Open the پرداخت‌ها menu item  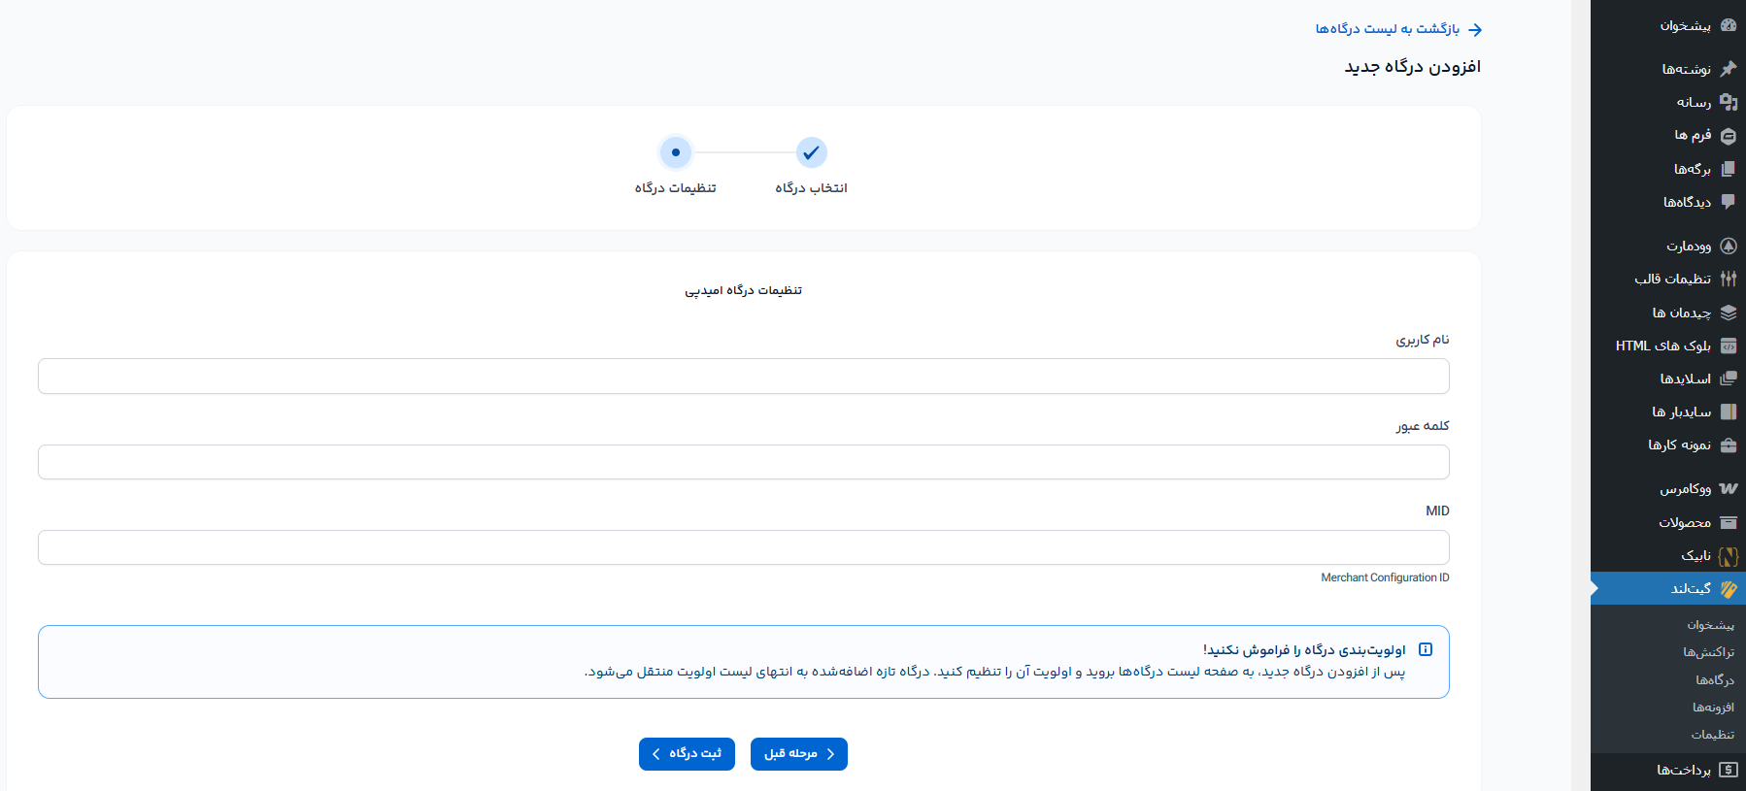pos(1667,770)
